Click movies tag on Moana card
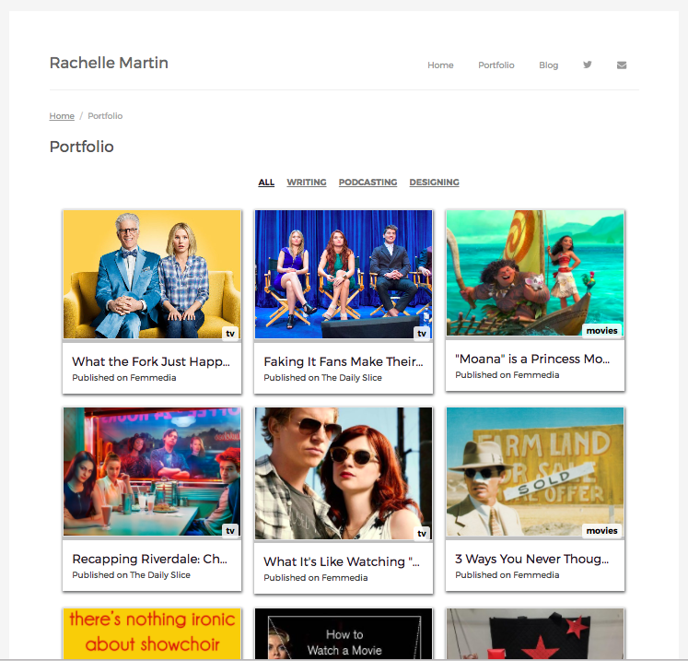The width and height of the screenshot is (688, 661). (601, 331)
